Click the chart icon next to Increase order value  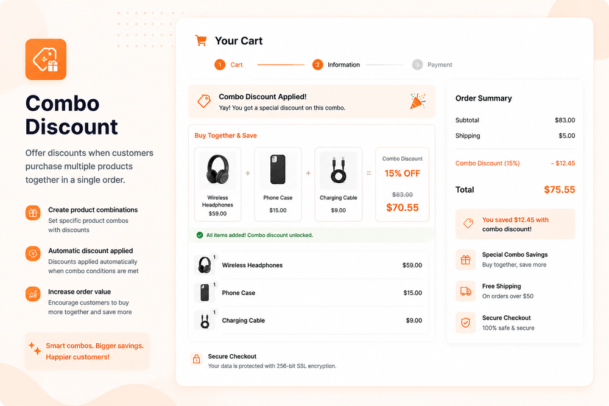33,294
